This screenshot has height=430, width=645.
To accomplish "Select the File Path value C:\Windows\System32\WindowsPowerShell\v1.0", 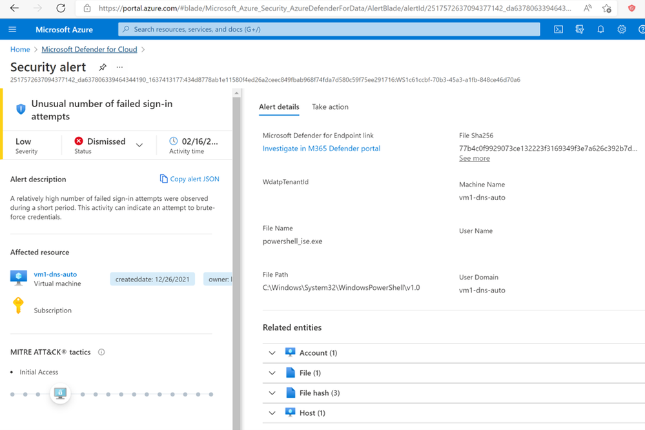I will point(341,287).
